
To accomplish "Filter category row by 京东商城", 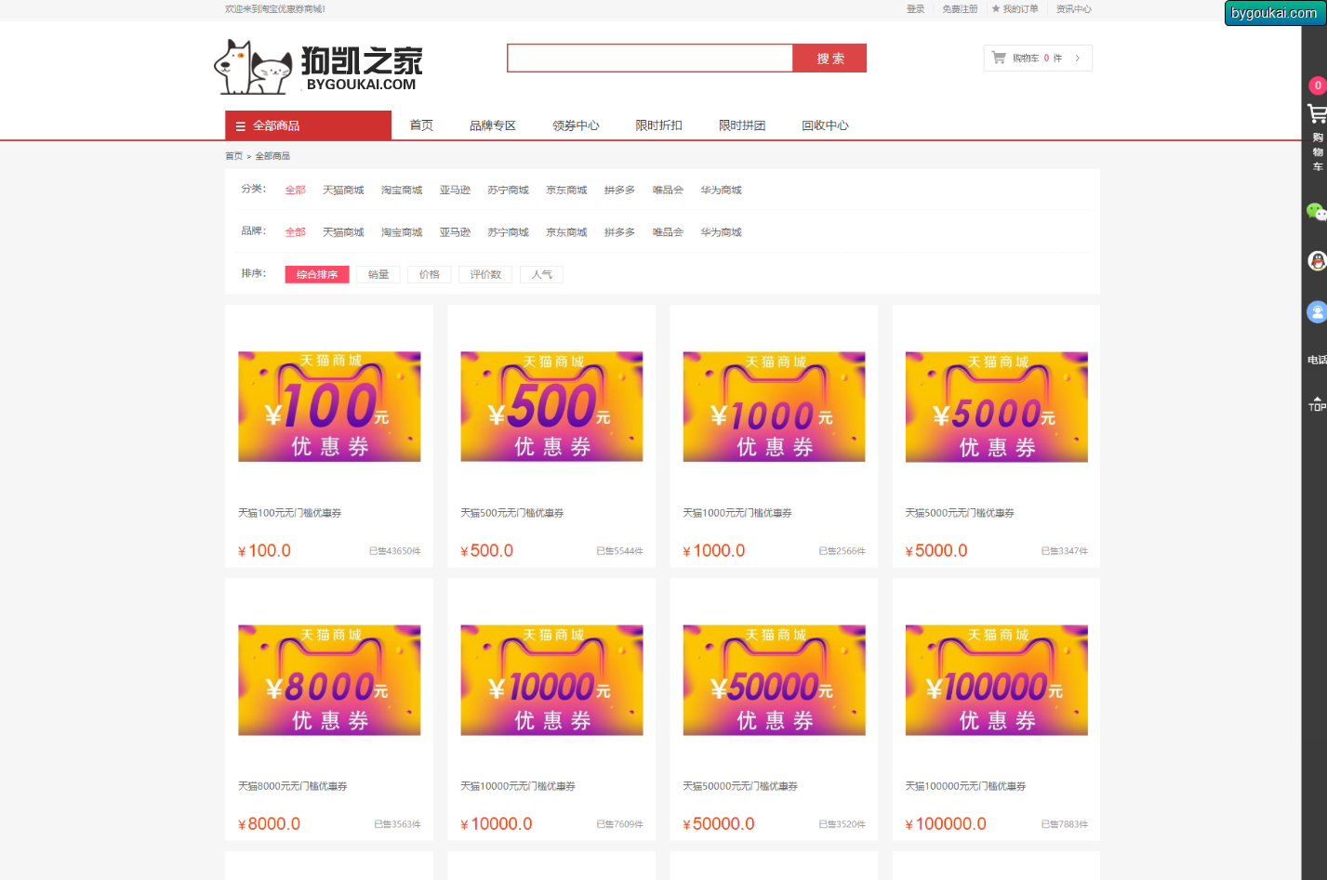I will 566,190.
